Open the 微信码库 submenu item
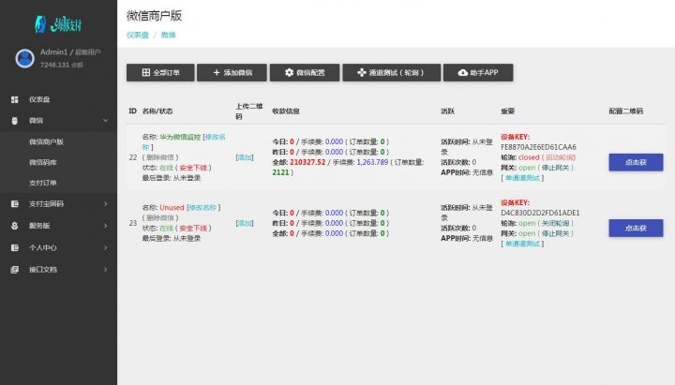The width and height of the screenshot is (675, 385). tap(43, 162)
